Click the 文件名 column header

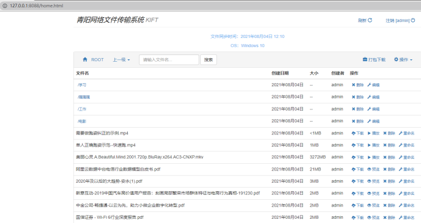coord(83,73)
